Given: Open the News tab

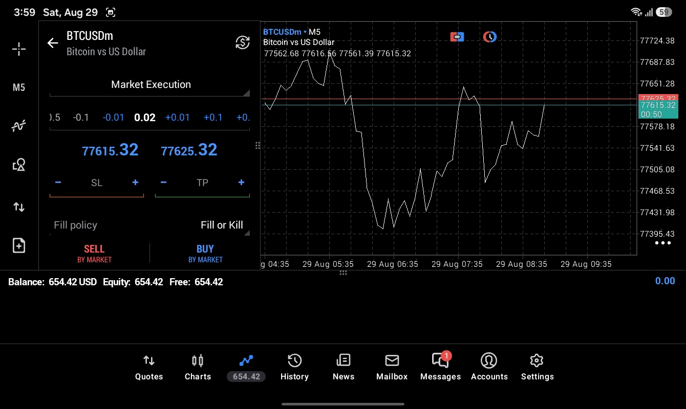Looking at the screenshot, I should click(343, 368).
